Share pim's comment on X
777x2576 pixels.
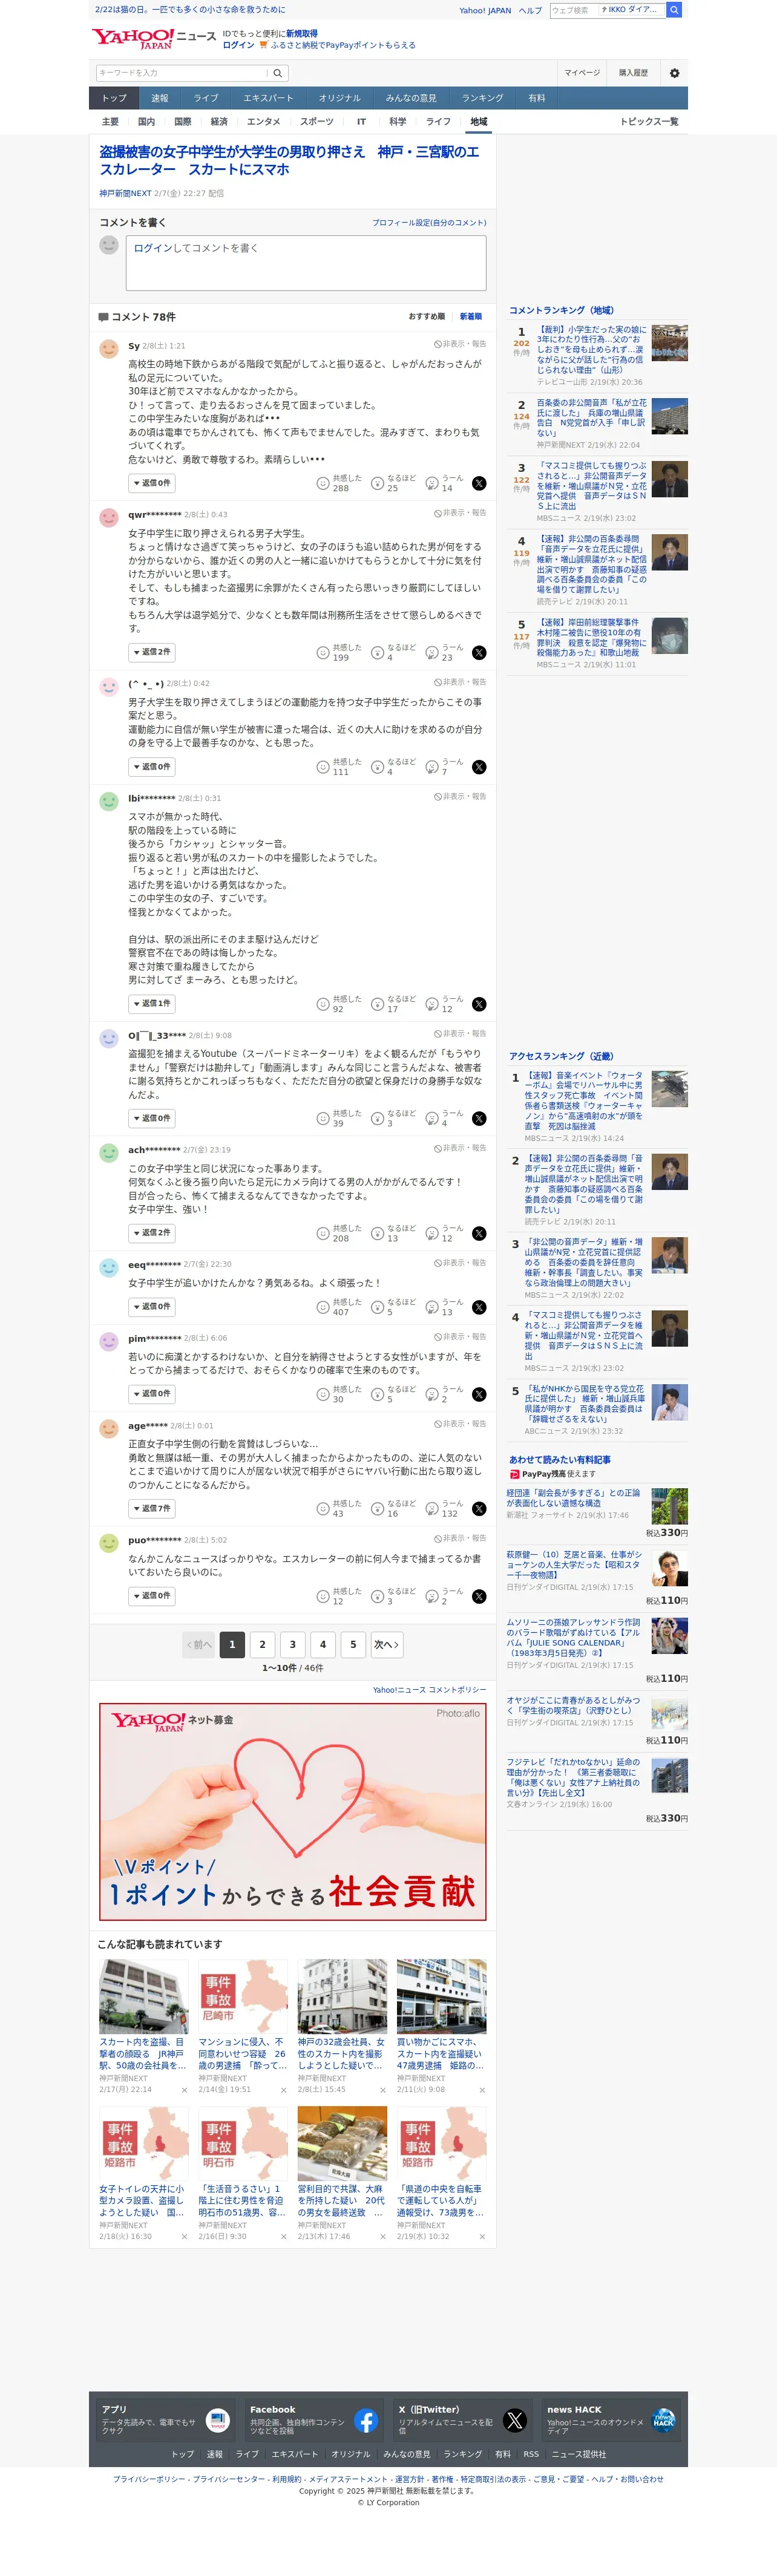tap(479, 1394)
